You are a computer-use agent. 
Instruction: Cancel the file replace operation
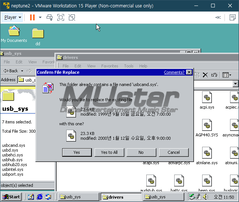coord(173,152)
